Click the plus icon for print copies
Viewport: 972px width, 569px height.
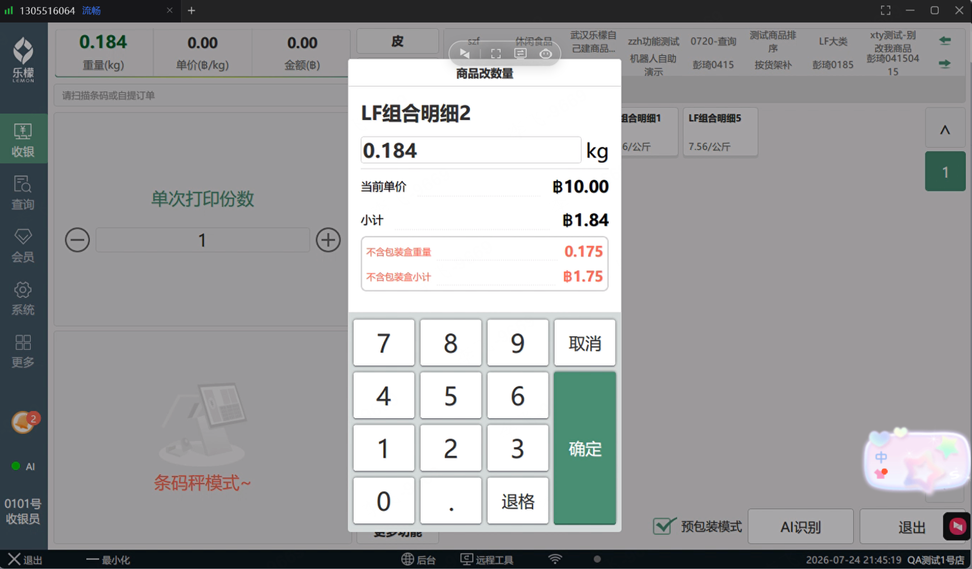(x=328, y=240)
